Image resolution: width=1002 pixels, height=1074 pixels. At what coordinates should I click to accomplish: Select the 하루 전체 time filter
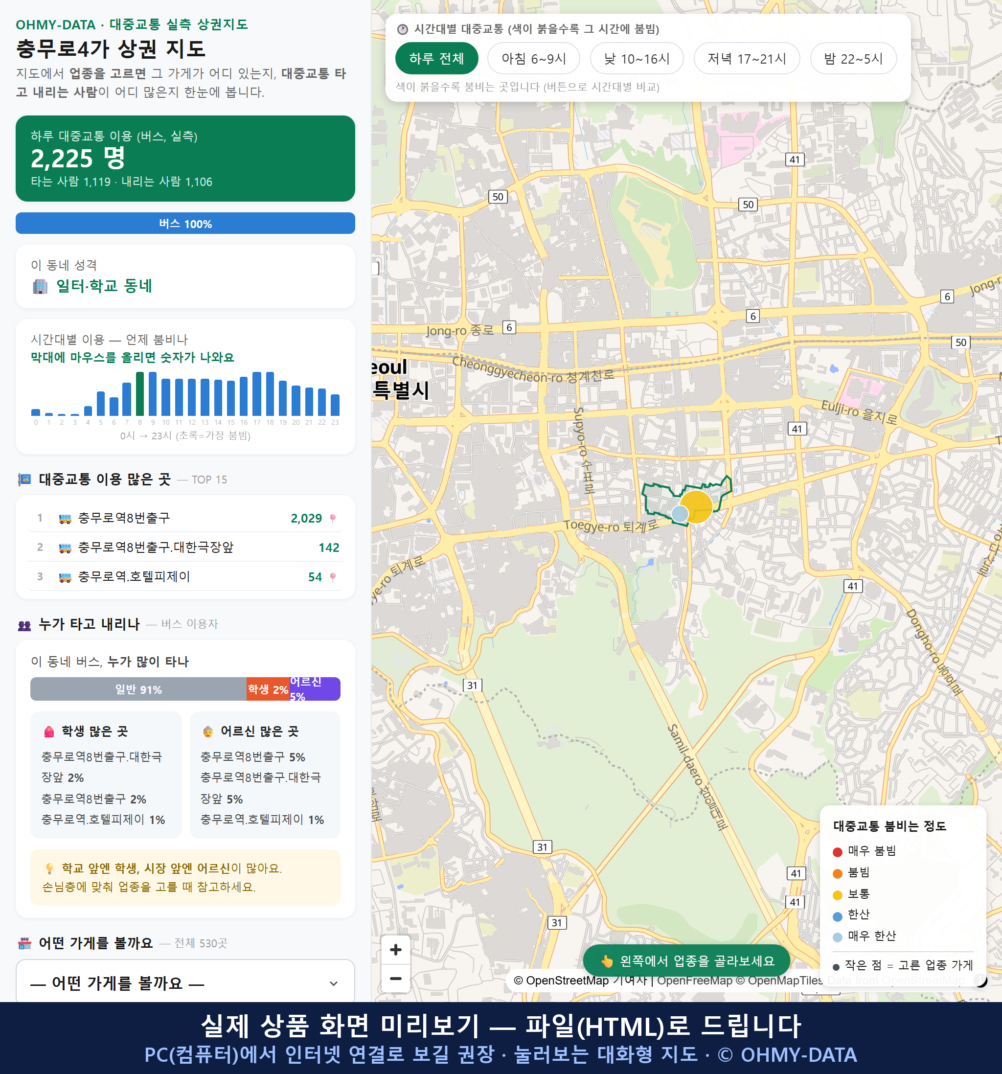click(436, 58)
